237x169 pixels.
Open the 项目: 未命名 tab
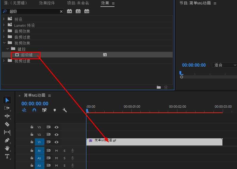(78, 3)
